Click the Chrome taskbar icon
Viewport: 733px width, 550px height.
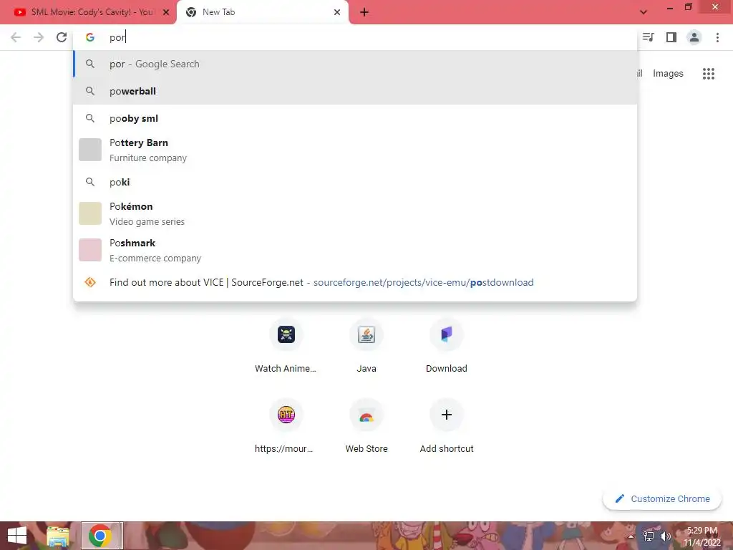click(x=100, y=536)
